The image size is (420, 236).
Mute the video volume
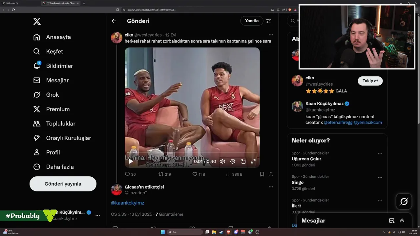pos(222,161)
